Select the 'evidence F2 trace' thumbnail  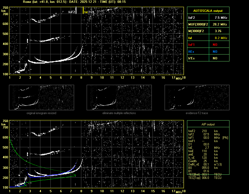tap(197, 97)
